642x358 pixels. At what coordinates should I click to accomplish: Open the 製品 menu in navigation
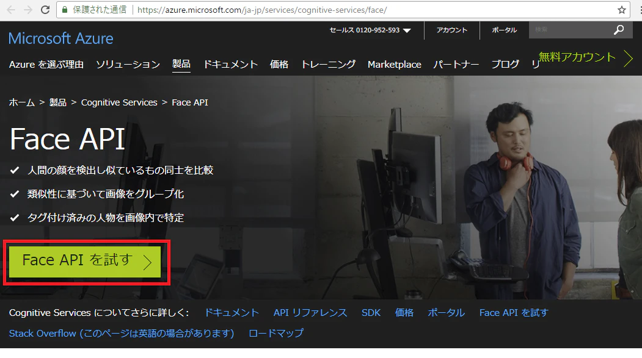coord(181,64)
